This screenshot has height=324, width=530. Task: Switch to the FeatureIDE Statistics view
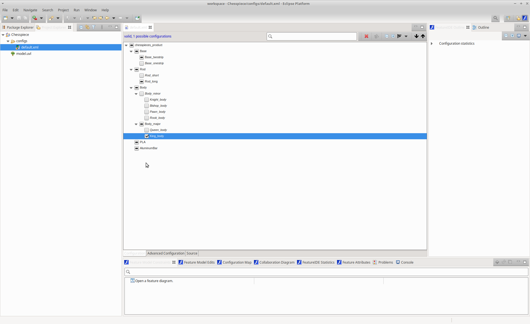(318, 262)
